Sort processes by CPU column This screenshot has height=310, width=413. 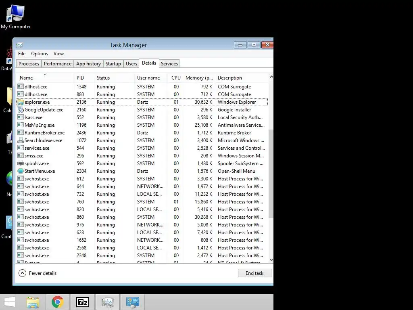click(176, 78)
